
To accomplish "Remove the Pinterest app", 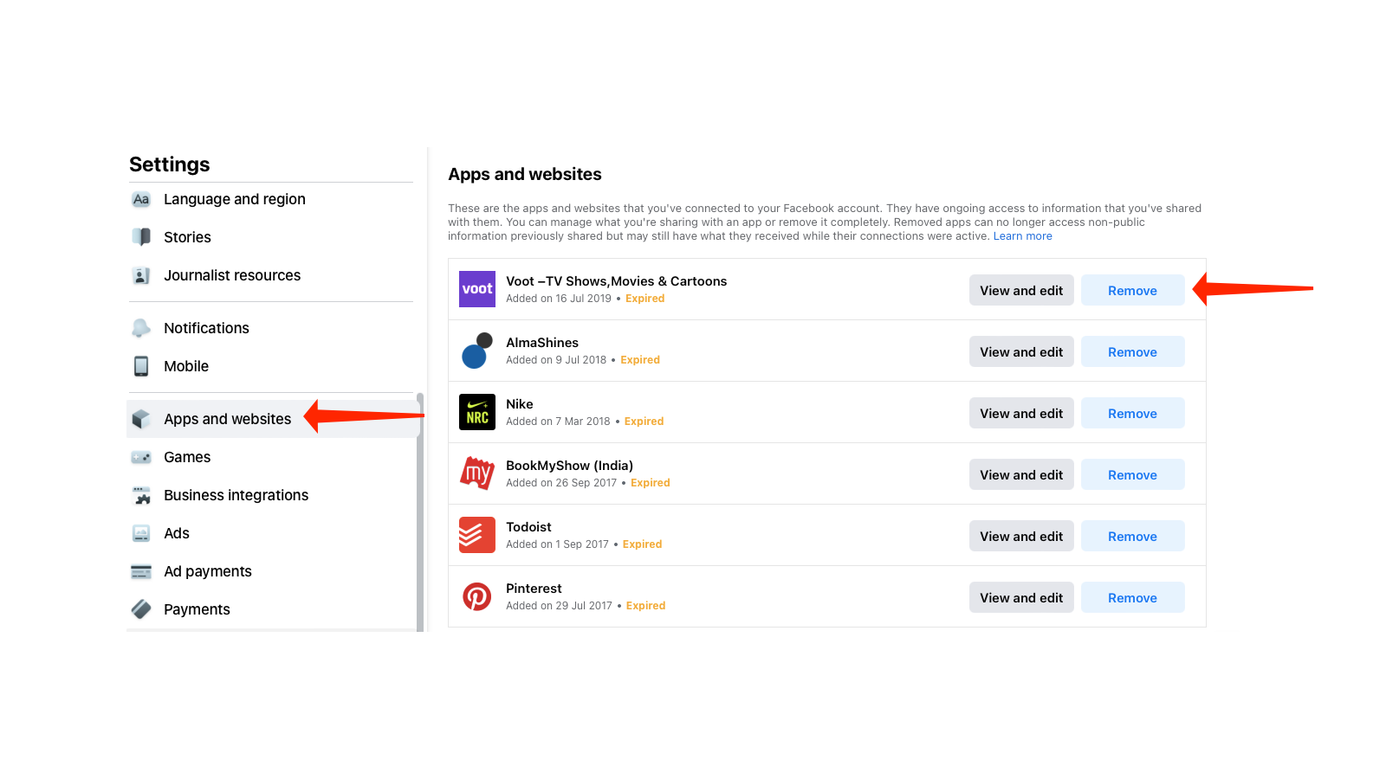I will point(1132,597).
